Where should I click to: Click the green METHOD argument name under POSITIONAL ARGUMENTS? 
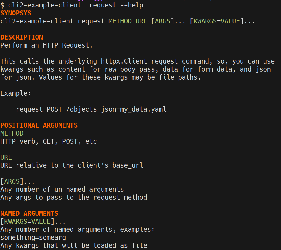(12, 133)
